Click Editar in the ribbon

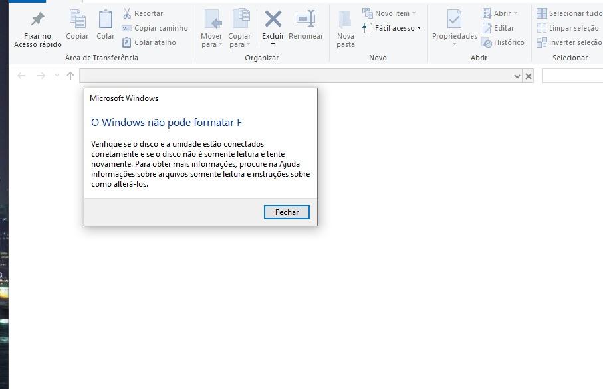pyautogui.click(x=499, y=28)
